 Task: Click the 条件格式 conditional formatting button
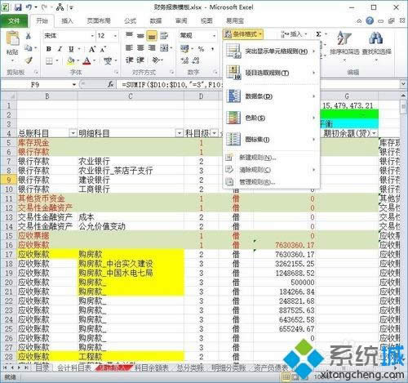[243, 34]
